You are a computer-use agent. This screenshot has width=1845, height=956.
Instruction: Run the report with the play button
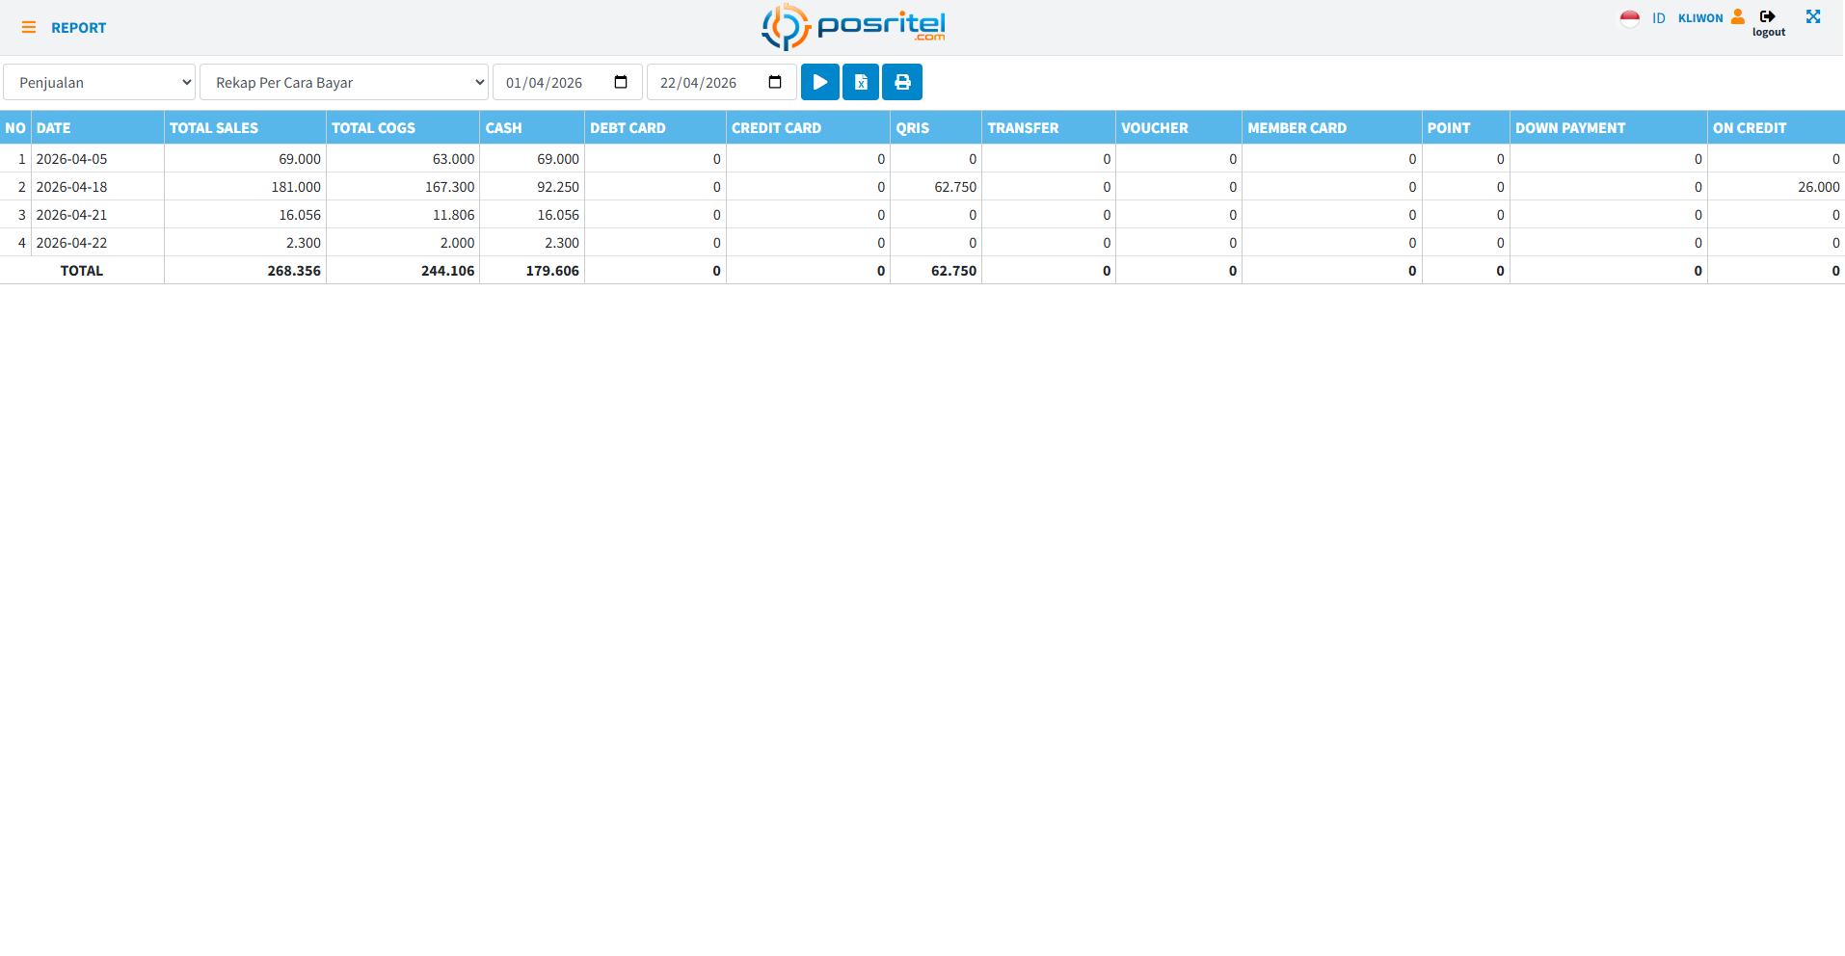[x=820, y=82]
